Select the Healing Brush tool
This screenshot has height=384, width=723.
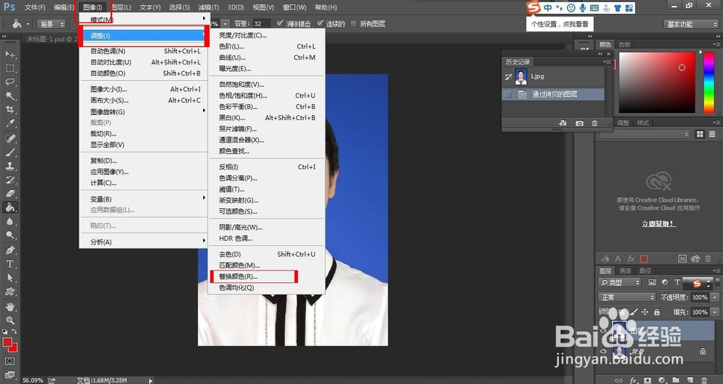10,139
